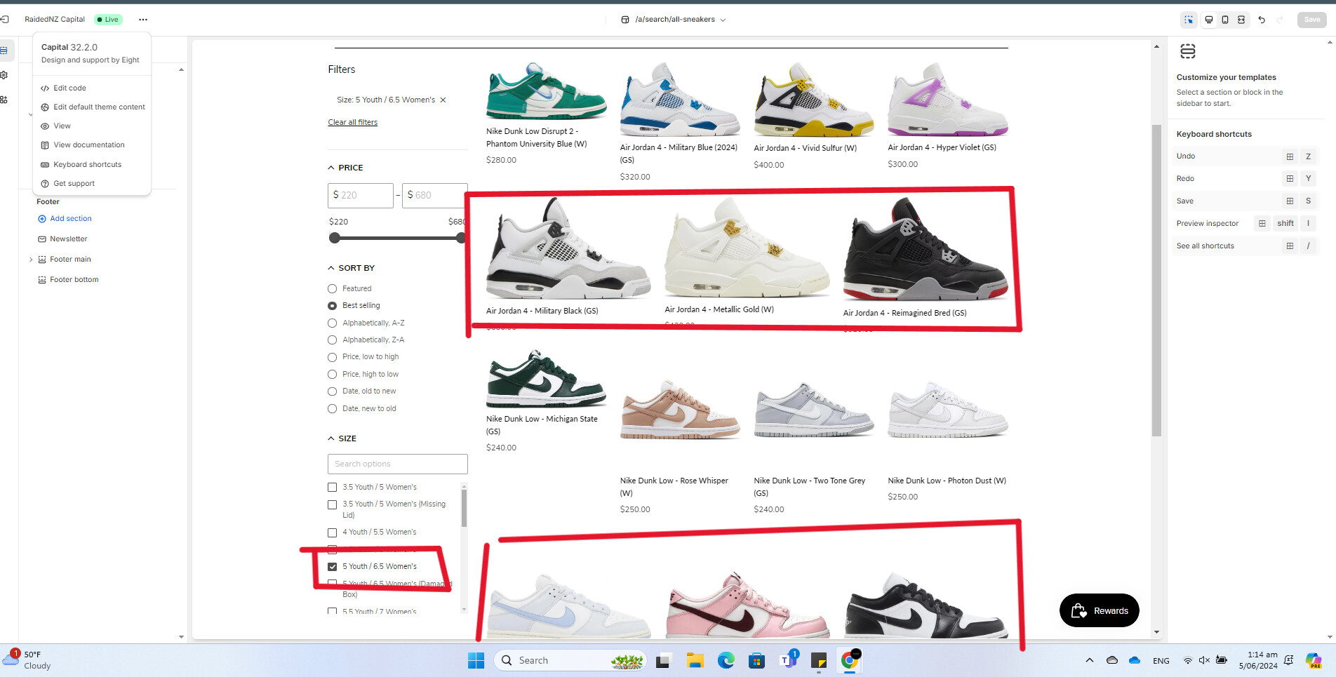Check 4 Youth / 5.5 Women's size

pos(333,533)
